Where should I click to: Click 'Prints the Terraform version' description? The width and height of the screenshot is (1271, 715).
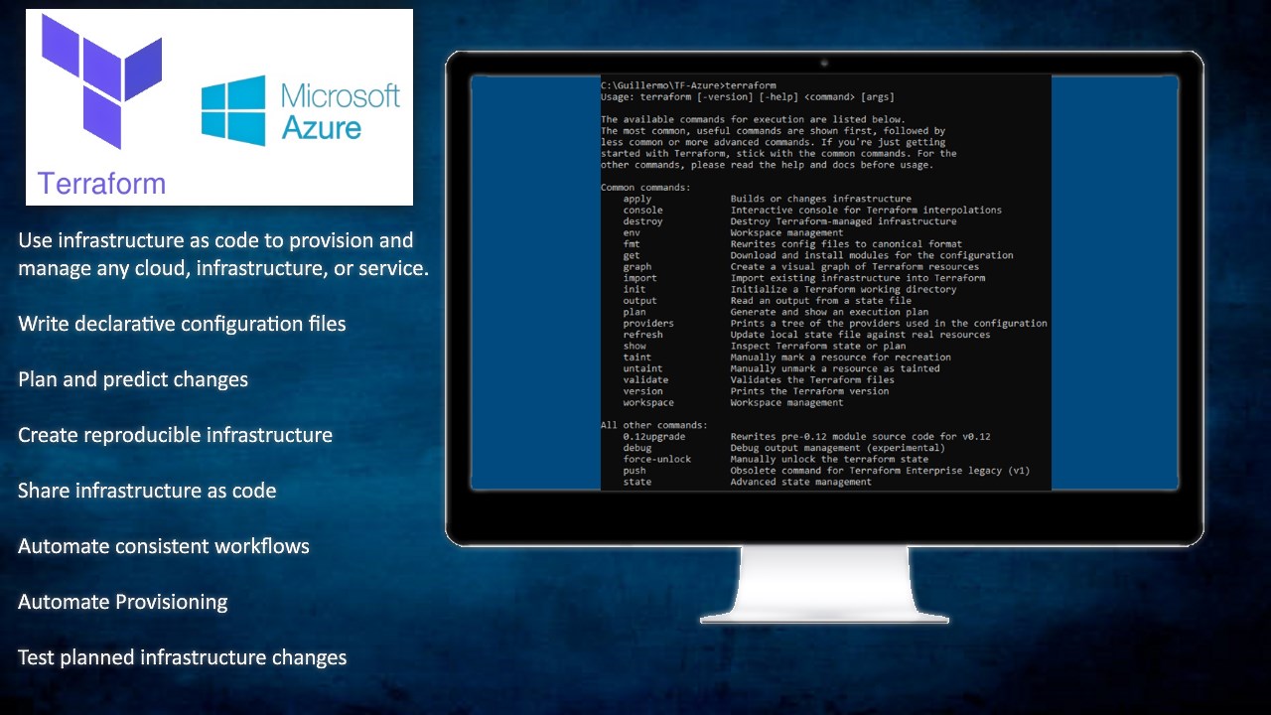pos(810,391)
